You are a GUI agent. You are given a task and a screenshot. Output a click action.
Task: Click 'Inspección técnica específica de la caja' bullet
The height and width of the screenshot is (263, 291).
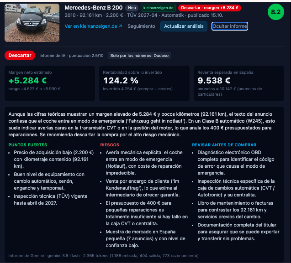(x=236, y=188)
